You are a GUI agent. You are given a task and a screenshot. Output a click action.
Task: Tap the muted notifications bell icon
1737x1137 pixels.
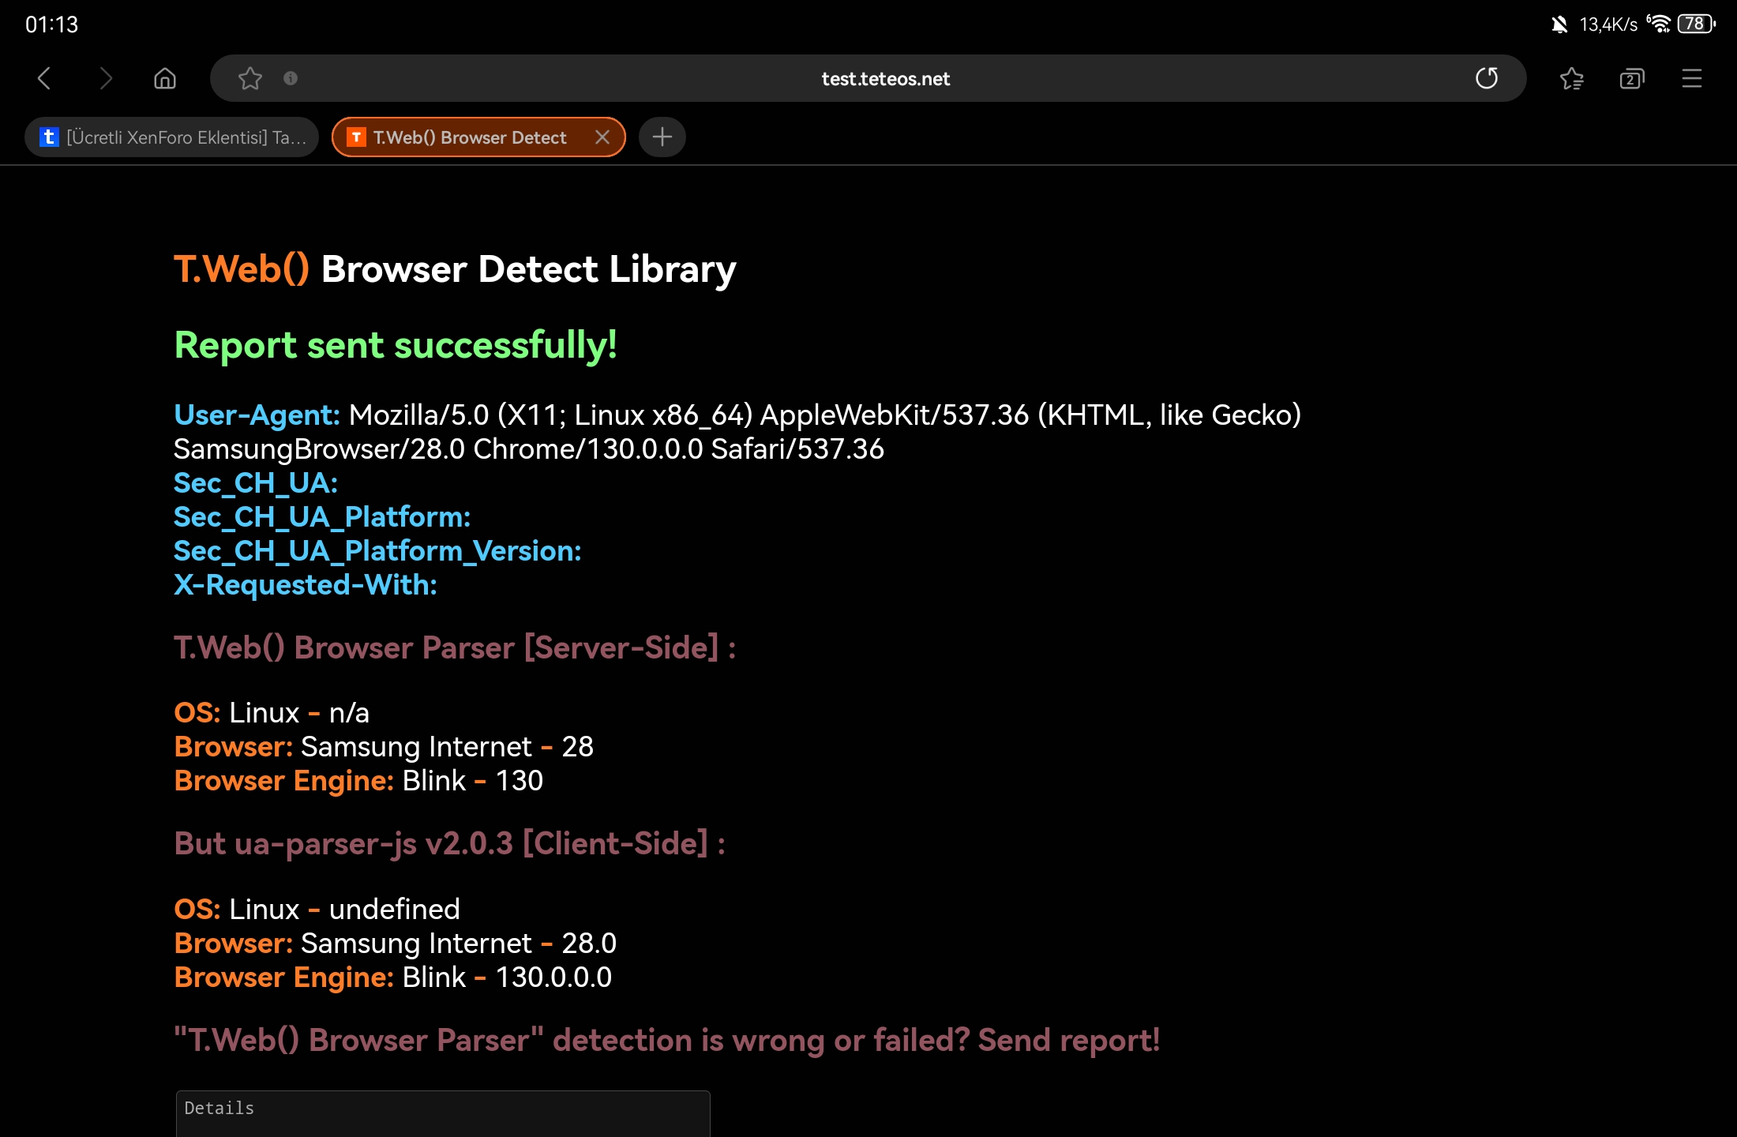pyautogui.click(x=1559, y=24)
